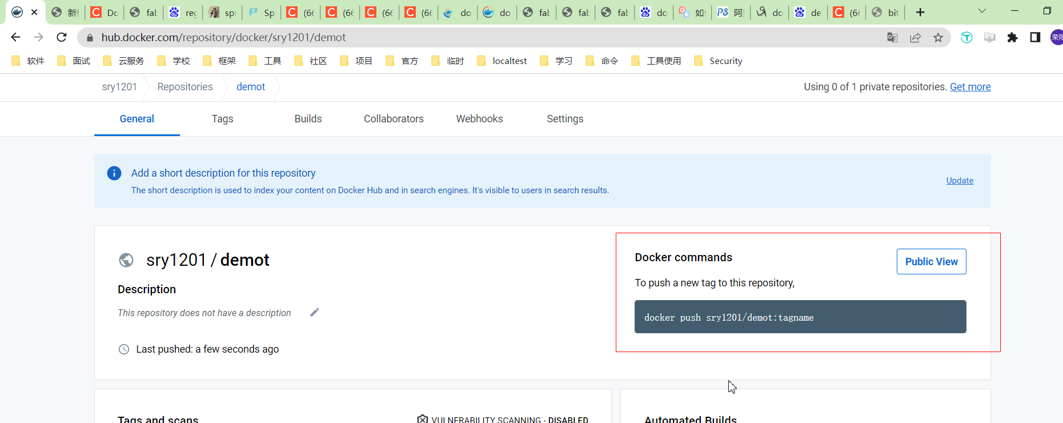
Task: View the site lock security info
Action: 90,38
